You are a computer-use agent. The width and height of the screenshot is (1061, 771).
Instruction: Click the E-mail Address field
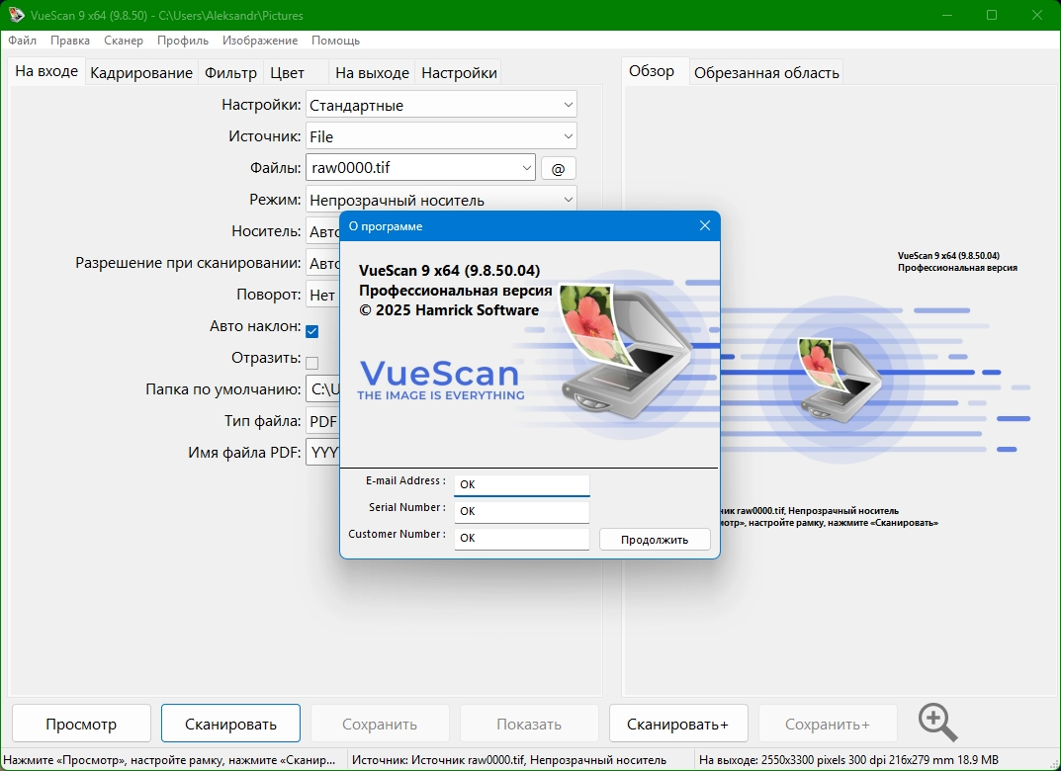pos(522,484)
